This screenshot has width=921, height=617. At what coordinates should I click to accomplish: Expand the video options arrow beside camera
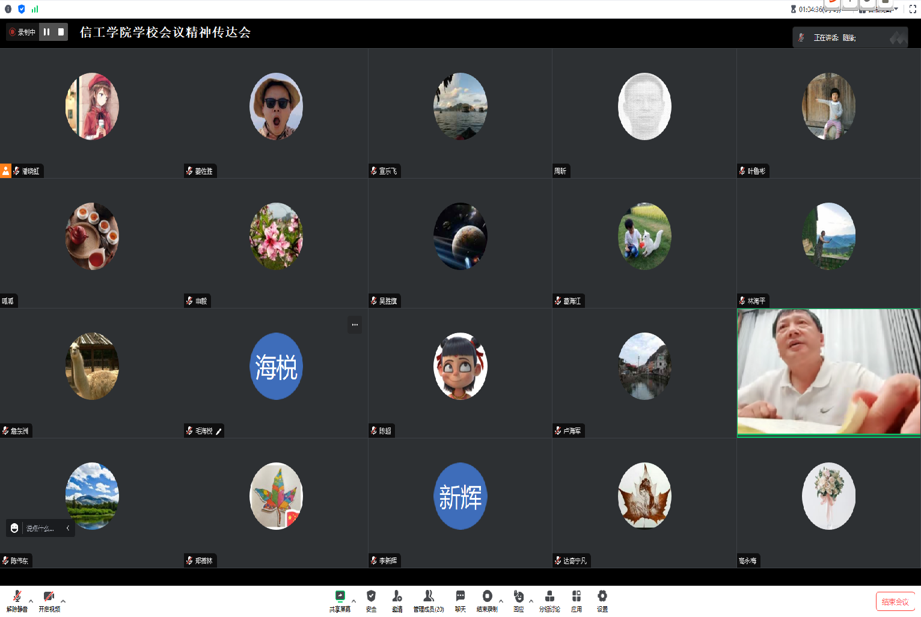[63, 601]
